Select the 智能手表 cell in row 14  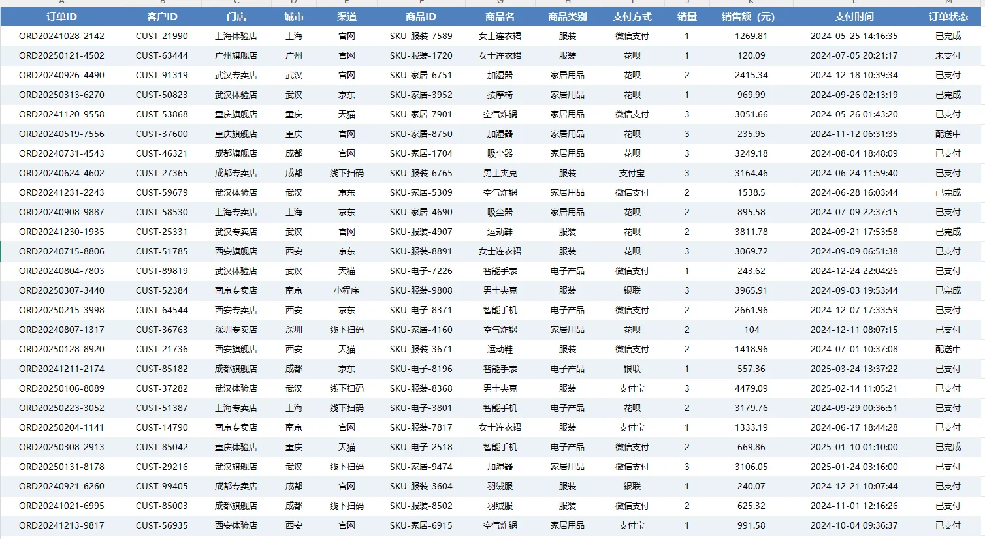tap(500, 271)
